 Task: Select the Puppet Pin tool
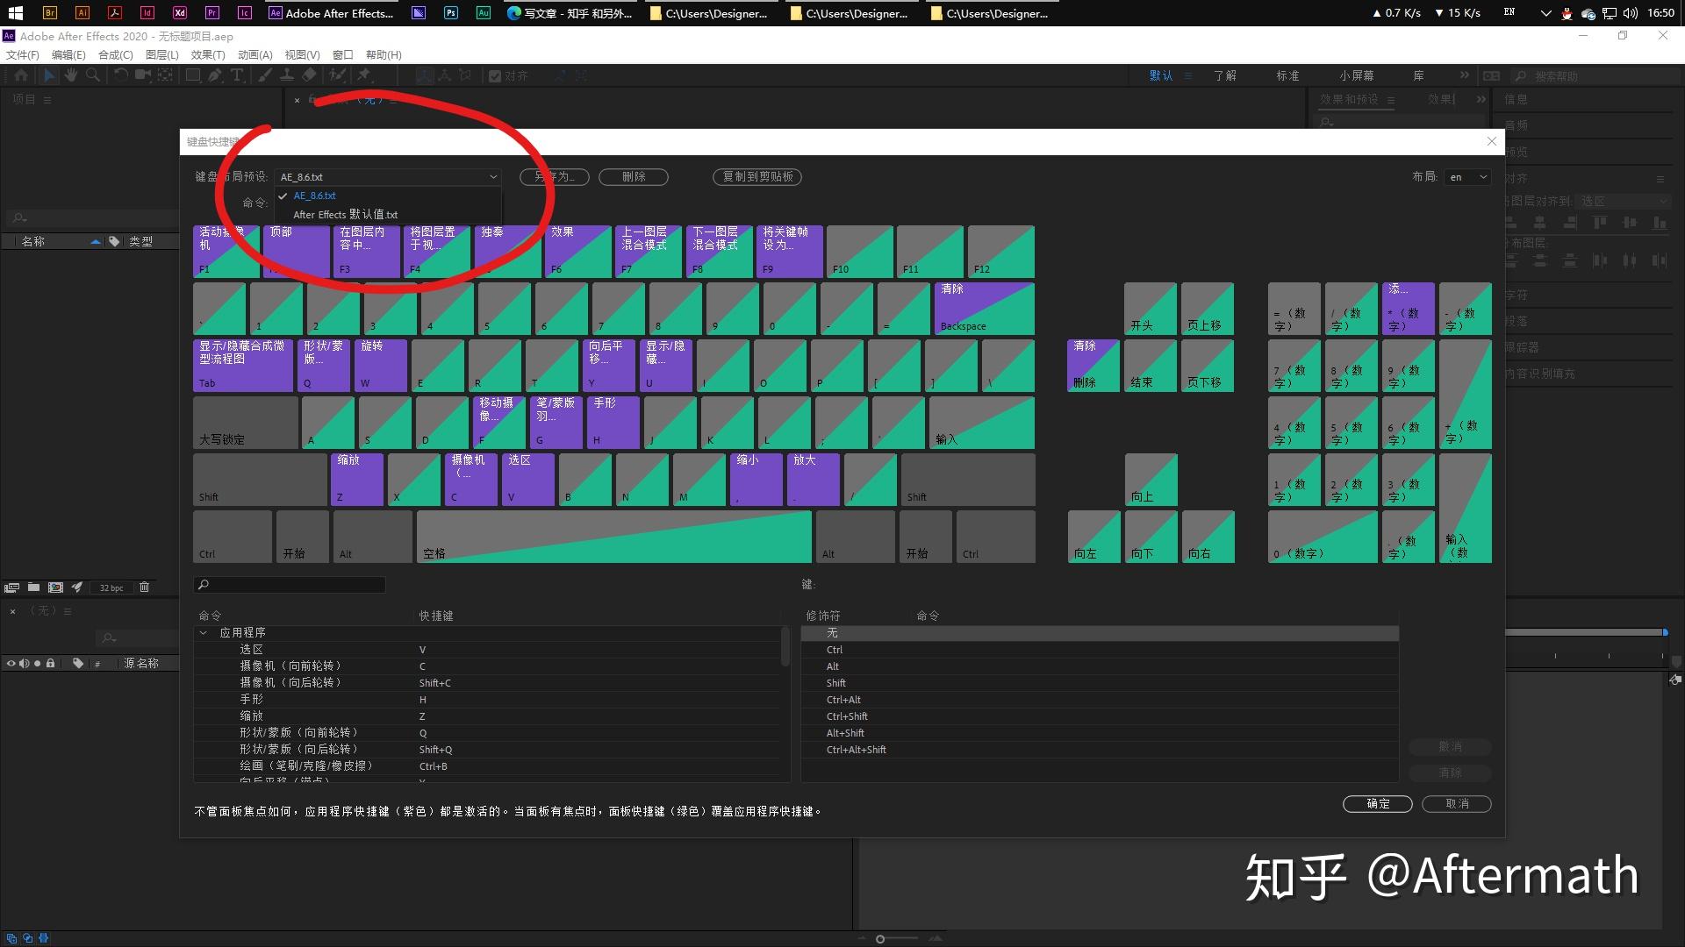[365, 75]
